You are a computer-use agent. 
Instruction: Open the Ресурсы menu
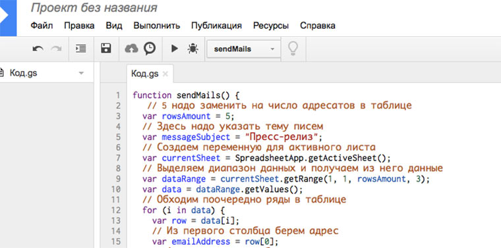click(271, 26)
